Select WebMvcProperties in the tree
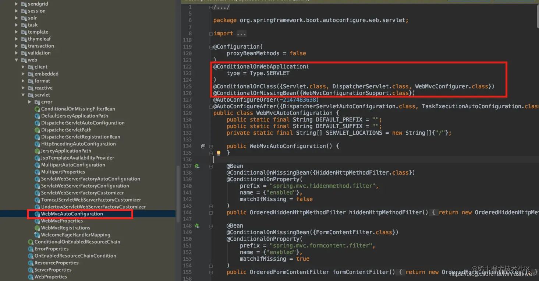Screen dimensions: 539x281 62,221
